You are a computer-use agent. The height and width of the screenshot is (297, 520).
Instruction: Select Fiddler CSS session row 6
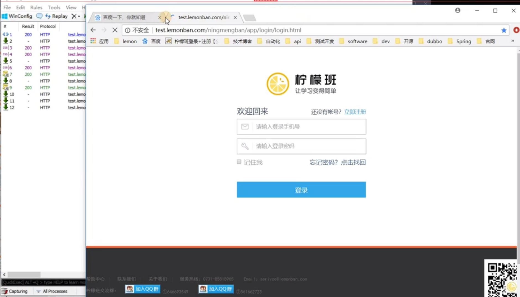[44, 68]
